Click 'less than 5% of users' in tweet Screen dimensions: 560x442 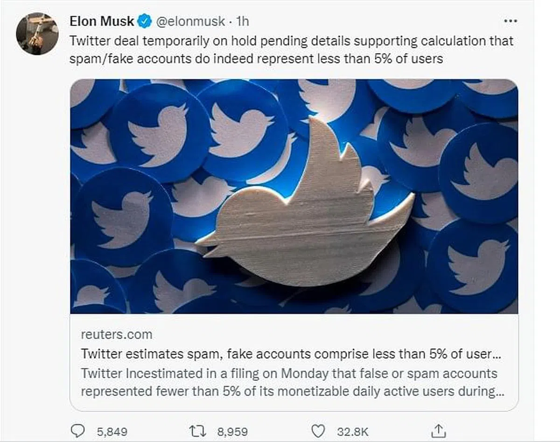point(391,59)
